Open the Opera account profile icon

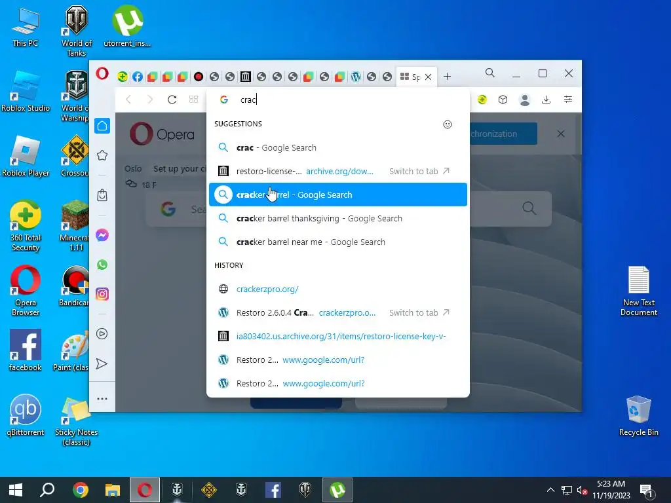[525, 100]
